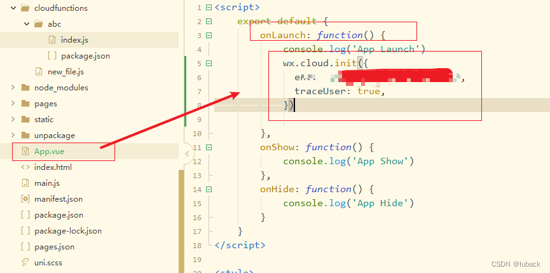The image size is (550, 273).
Task: Click the index.js file icon
Action: pos(52,40)
